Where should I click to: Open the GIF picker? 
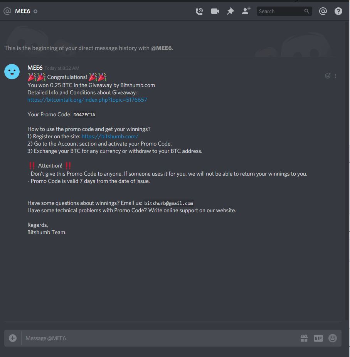coord(318,338)
